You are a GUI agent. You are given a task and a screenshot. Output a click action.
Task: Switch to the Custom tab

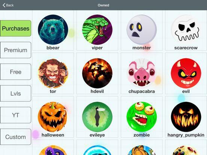[16, 137]
